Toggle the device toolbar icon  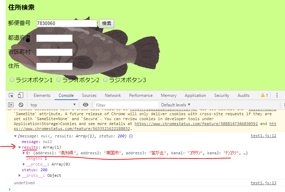(x=20, y=95)
